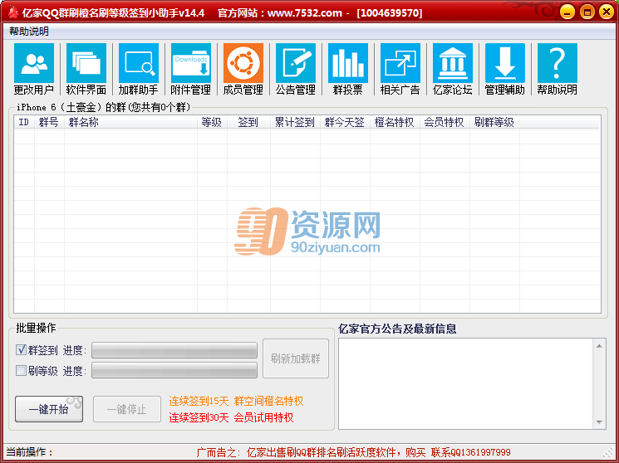Sort by the 刷群等级 column header
Viewport: 619px width, 463px height.
pyautogui.click(x=494, y=122)
